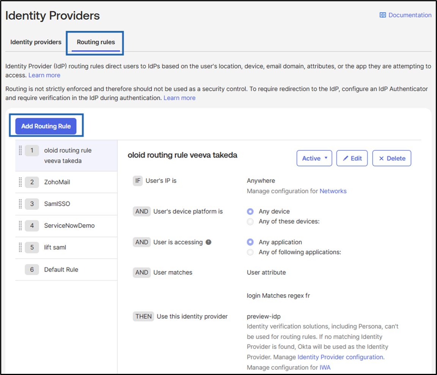437x375 pixels.
Task: Click Learn more after 'during authentication'
Action: [x=179, y=98]
